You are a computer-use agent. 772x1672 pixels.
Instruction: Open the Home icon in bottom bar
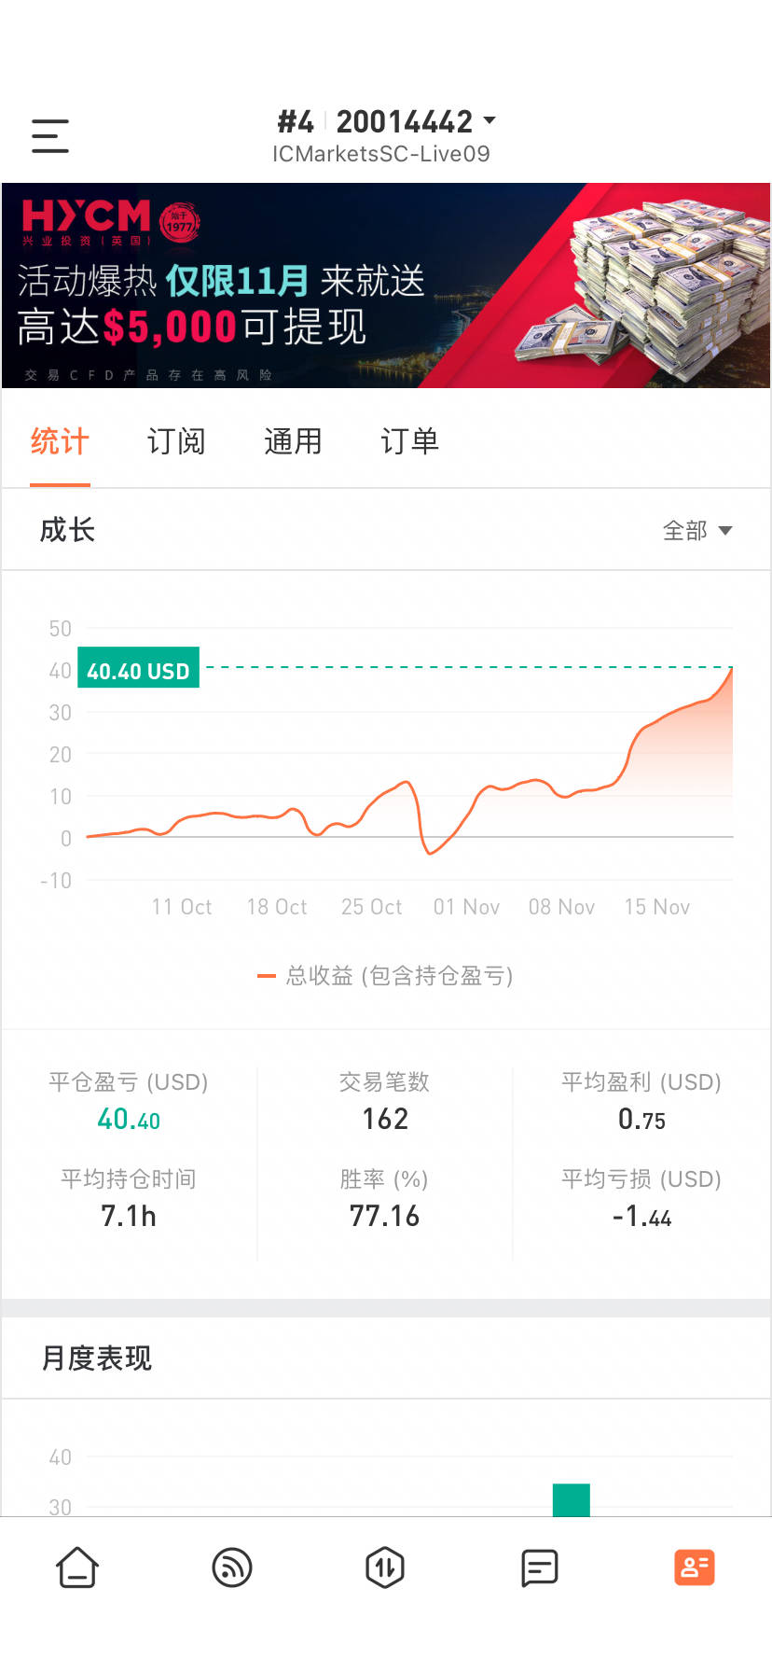(77, 1567)
